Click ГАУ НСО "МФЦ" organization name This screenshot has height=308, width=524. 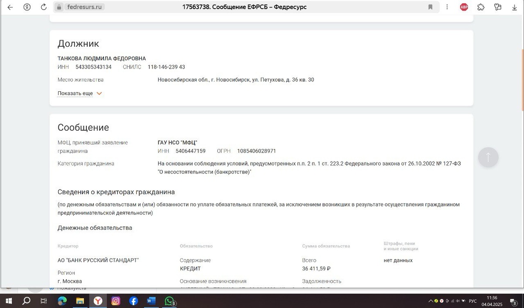click(x=178, y=142)
